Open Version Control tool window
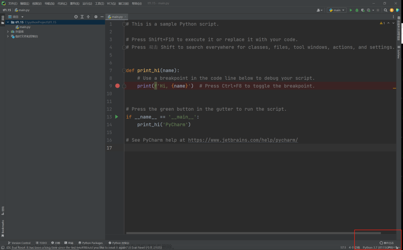 tap(19, 243)
